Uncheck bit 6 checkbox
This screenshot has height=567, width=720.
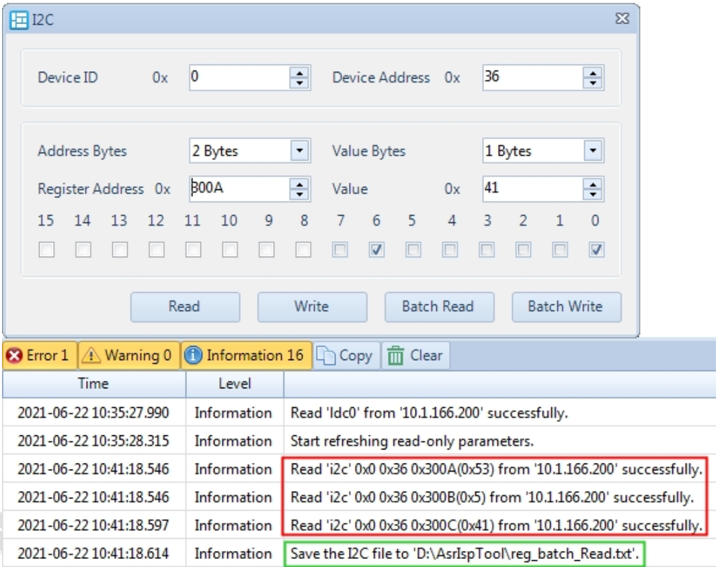point(376,251)
